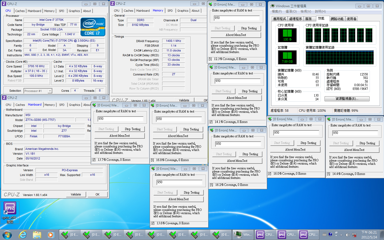Launch Internet Explorer from the taskbar
This screenshot has width=384, height=240.
[23, 235]
